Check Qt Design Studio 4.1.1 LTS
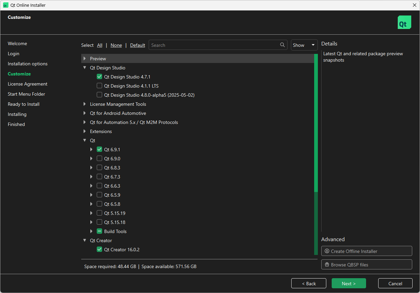Viewport: 420px width, 293px height. click(x=99, y=86)
